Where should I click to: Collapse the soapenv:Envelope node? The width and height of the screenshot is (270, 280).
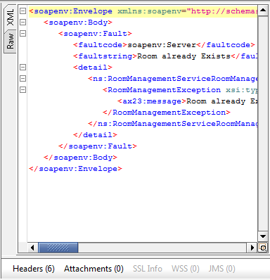click(22, 11)
